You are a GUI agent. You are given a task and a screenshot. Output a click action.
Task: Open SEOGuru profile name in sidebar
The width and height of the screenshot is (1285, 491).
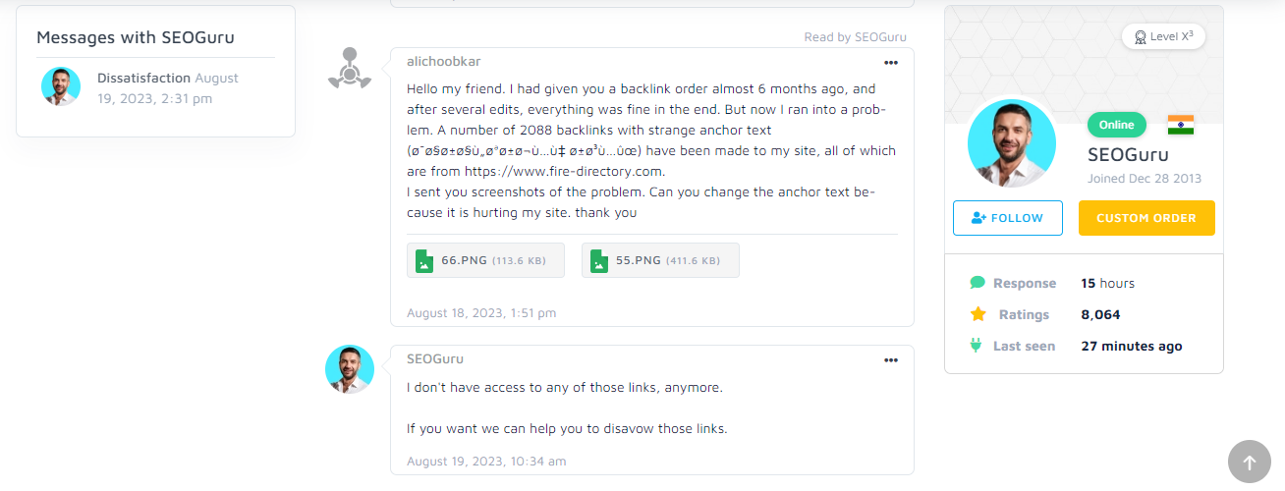(x=1128, y=154)
